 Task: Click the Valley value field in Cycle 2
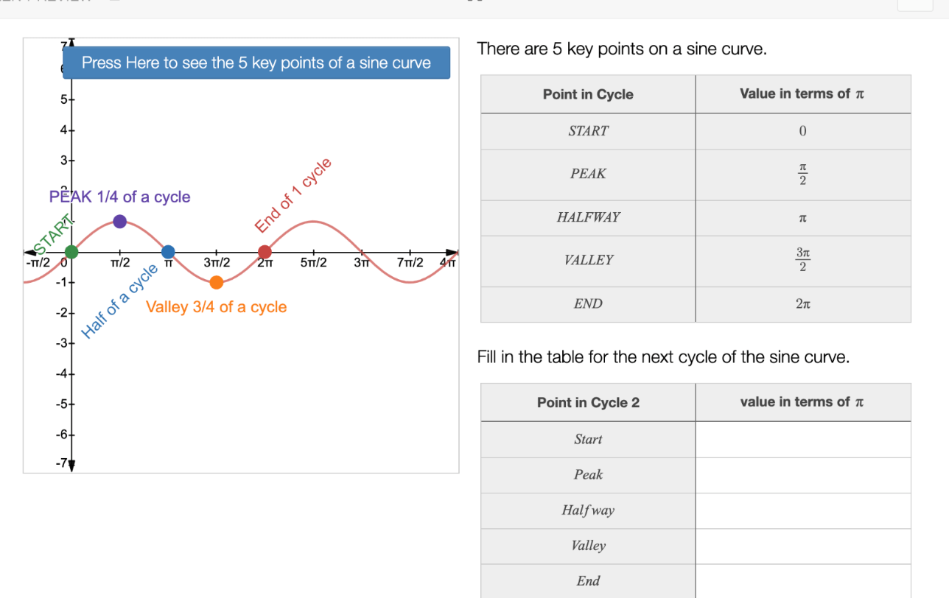click(803, 546)
